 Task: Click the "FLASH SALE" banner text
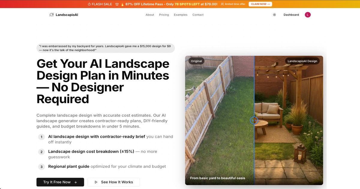coord(102,4)
